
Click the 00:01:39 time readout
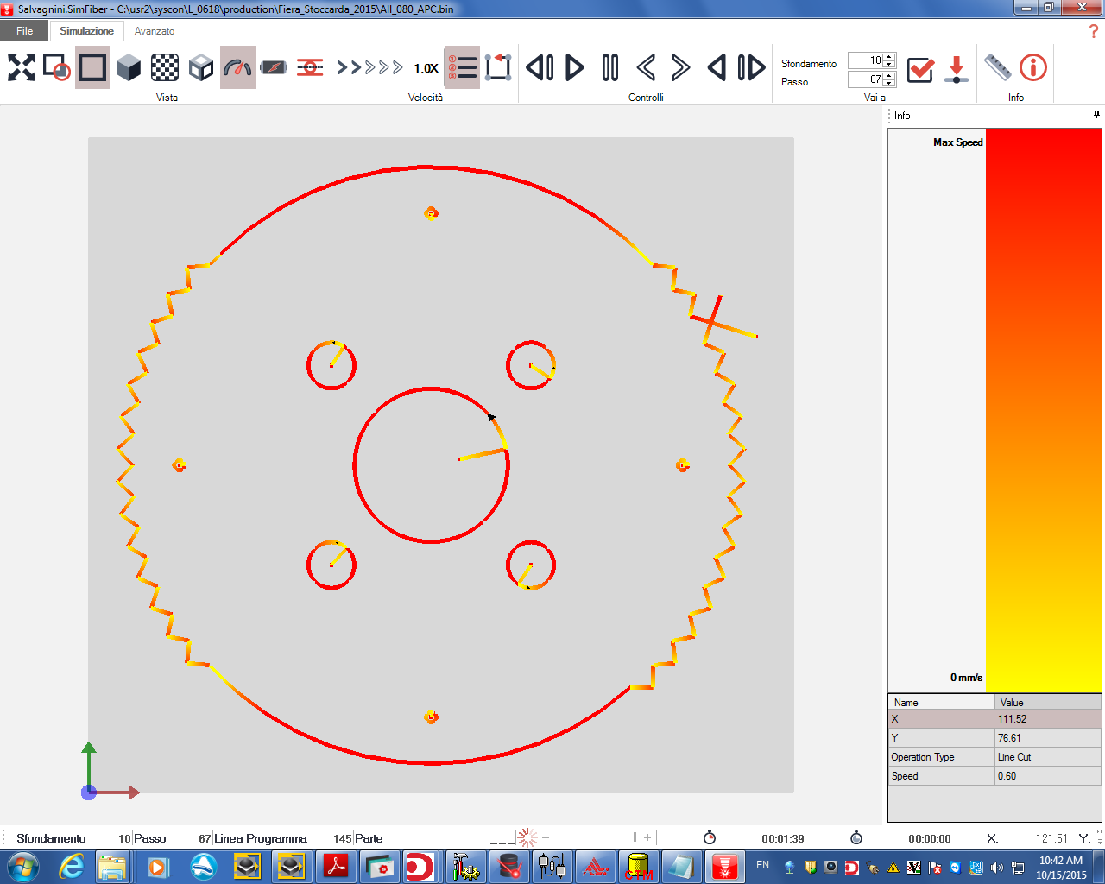(783, 838)
